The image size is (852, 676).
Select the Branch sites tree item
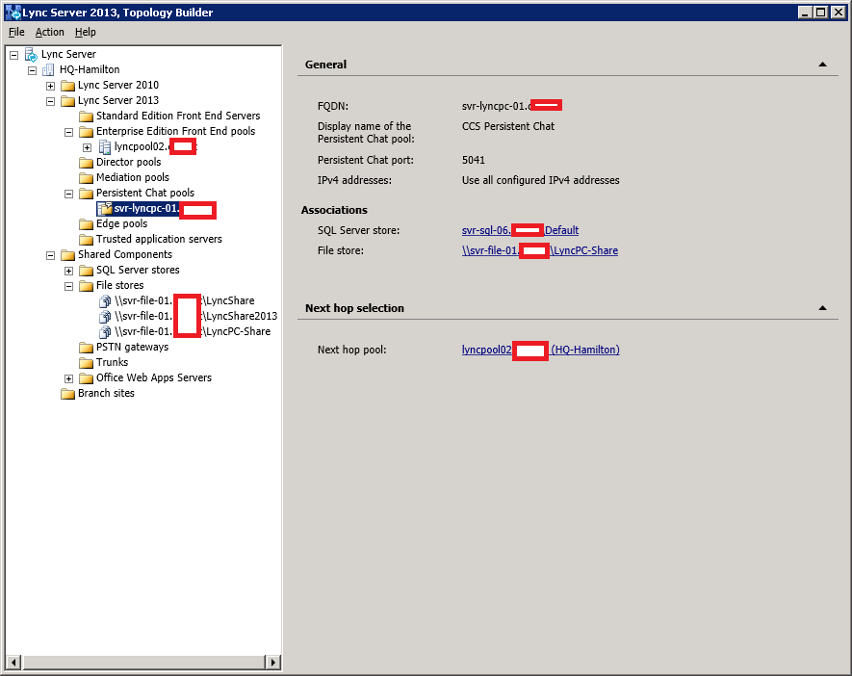[x=106, y=394]
